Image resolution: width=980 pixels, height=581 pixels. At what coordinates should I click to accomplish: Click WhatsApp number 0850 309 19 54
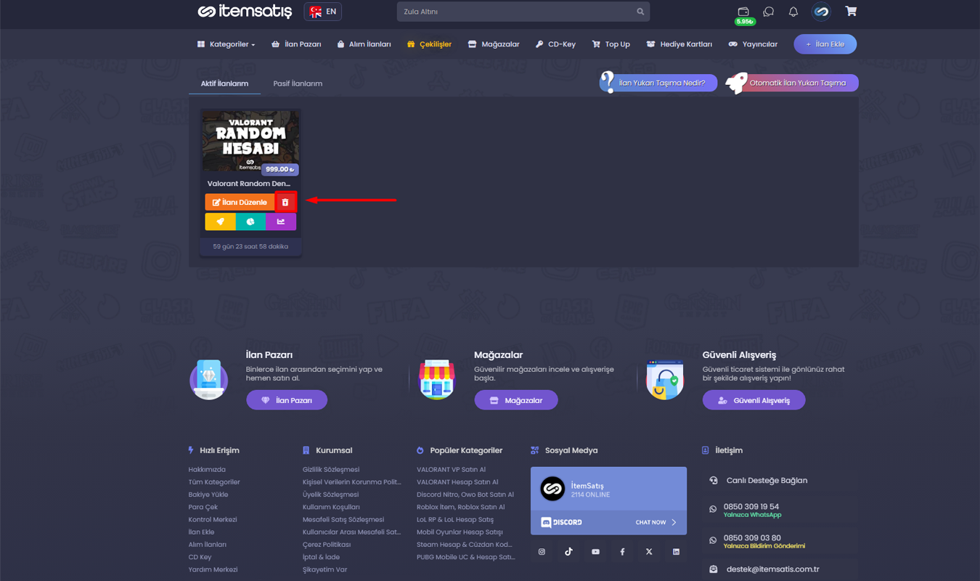pyautogui.click(x=751, y=507)
